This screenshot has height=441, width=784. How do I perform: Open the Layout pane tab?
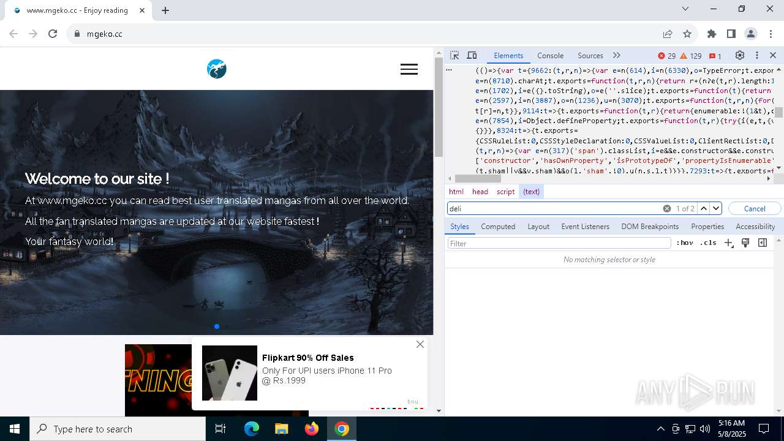[x=538, y=227]
